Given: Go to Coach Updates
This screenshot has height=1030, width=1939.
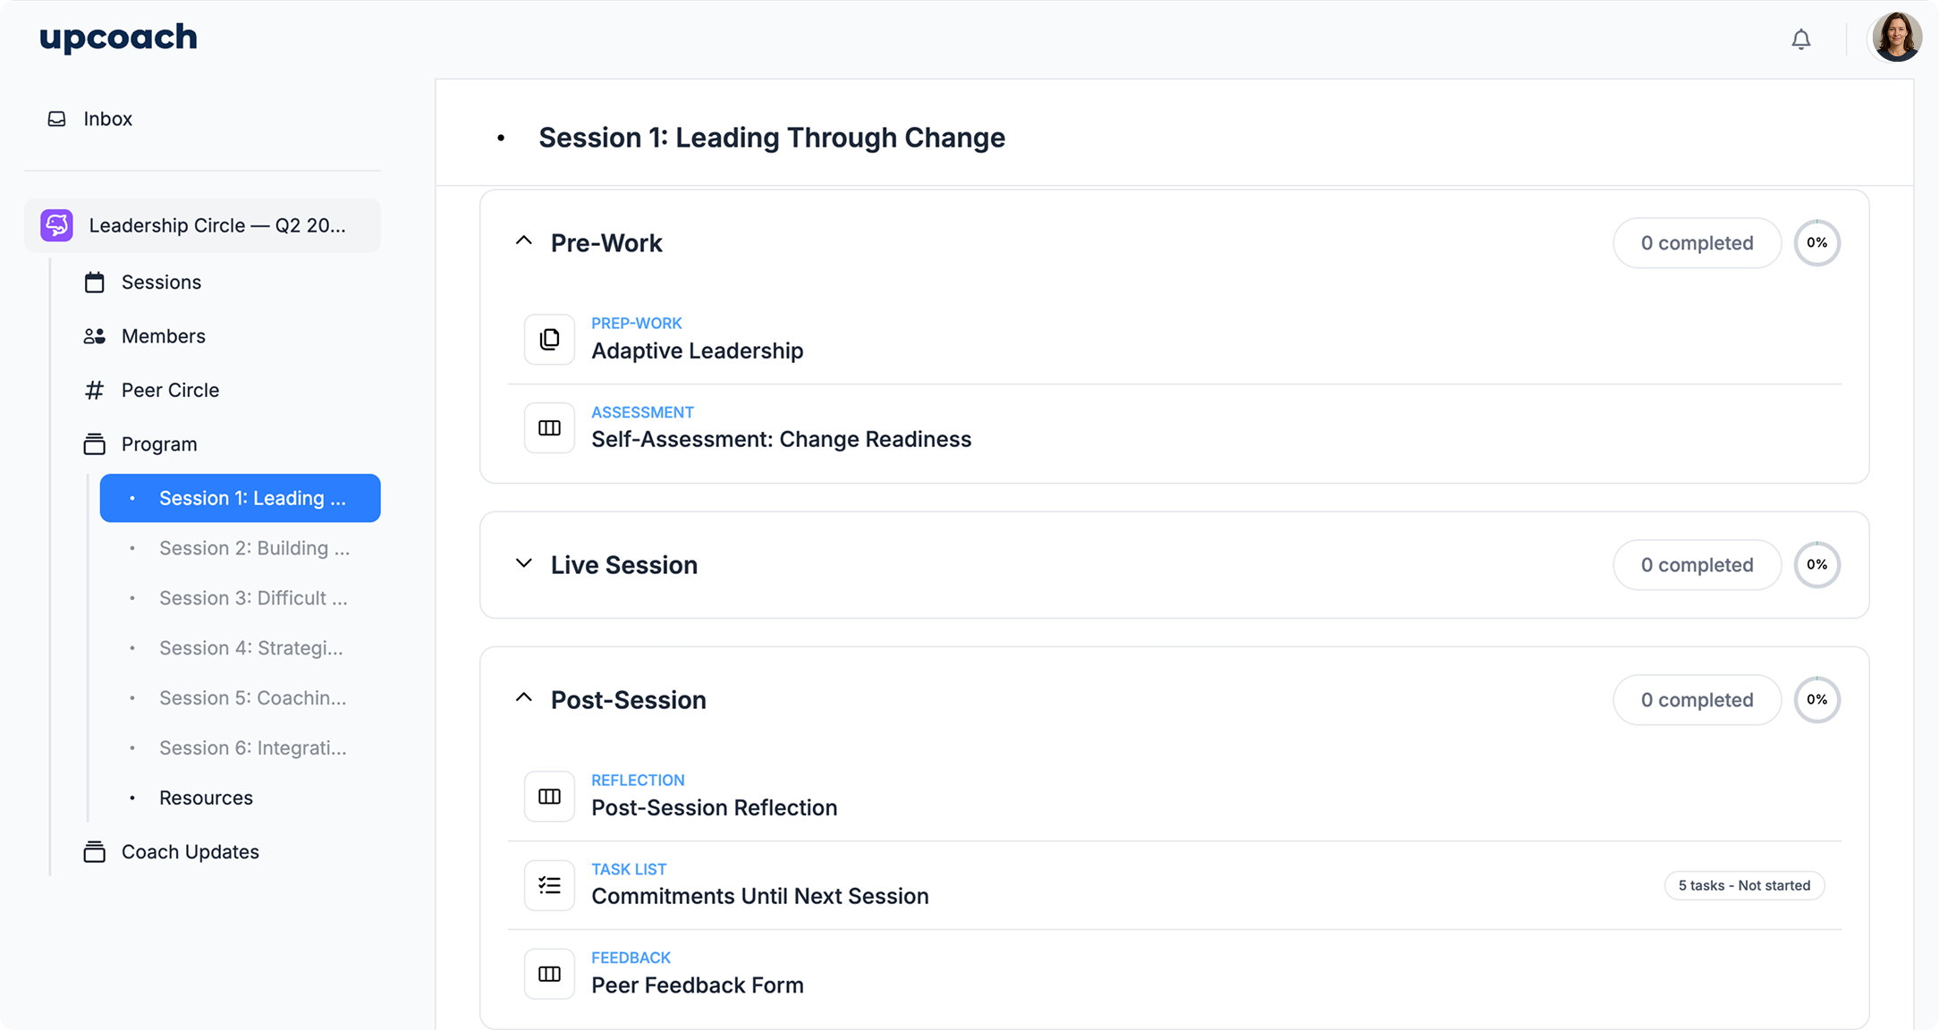Looking at the screenshot, I should pos(190,851).
